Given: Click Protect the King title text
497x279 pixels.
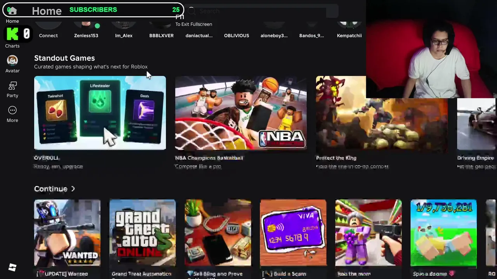Looking at the screenshot, I should 336,158.
